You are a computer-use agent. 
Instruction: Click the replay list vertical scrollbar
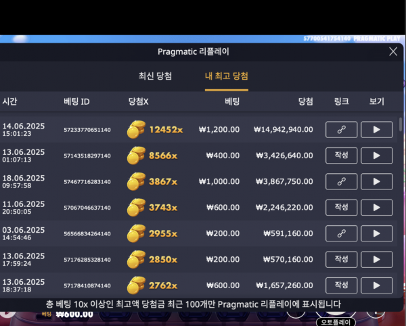click(401, 124)
